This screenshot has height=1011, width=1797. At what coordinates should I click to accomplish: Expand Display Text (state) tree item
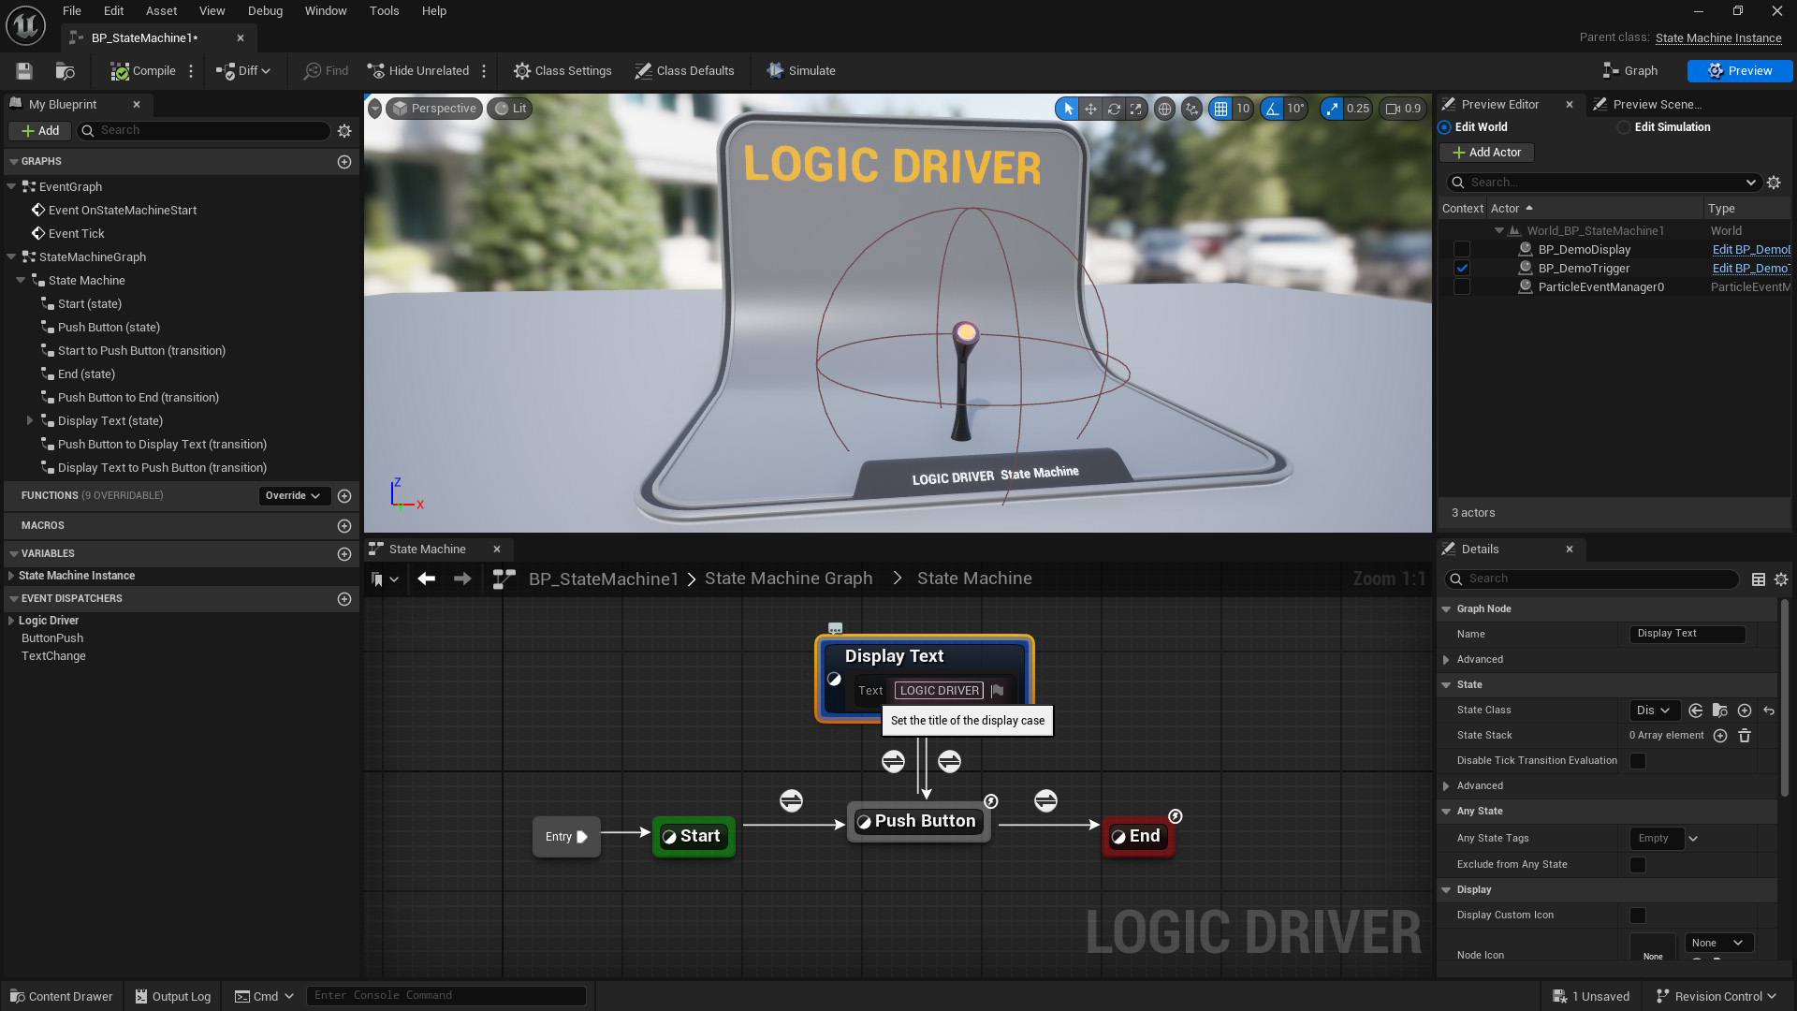30,421
